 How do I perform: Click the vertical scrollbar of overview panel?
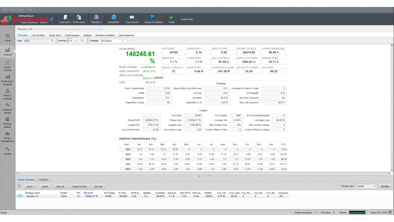[392, 108]
